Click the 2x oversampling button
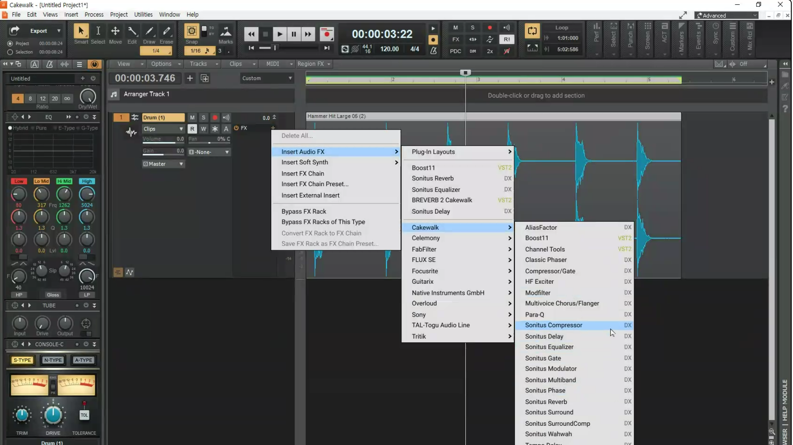Image resolution: width=793 pixels, height=445 pixels. 490,51
